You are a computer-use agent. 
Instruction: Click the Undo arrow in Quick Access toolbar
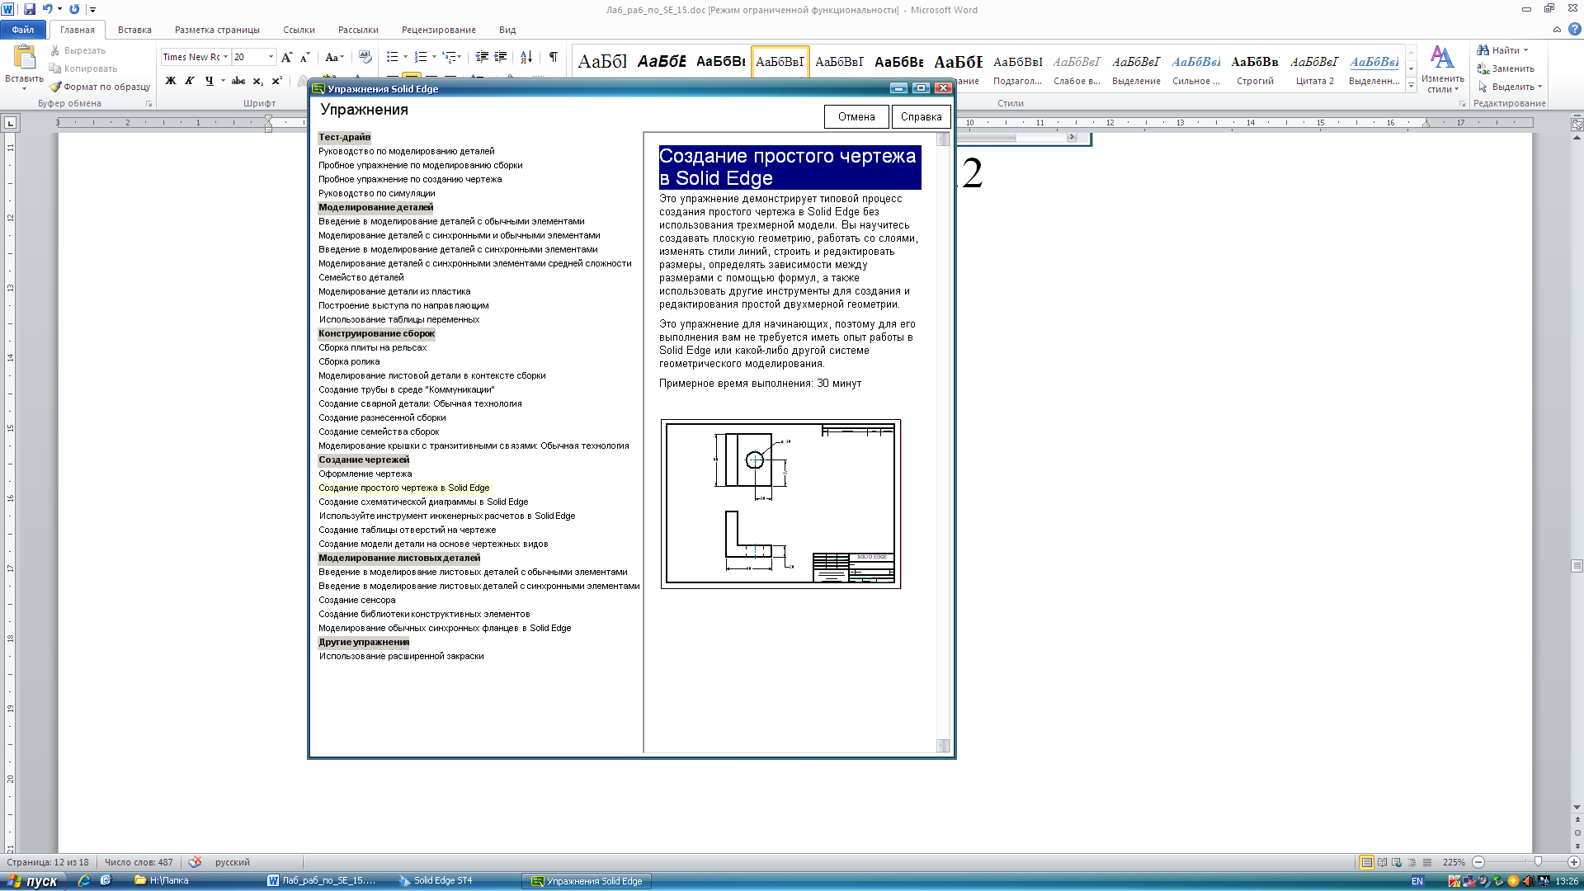tap(48, 9)
